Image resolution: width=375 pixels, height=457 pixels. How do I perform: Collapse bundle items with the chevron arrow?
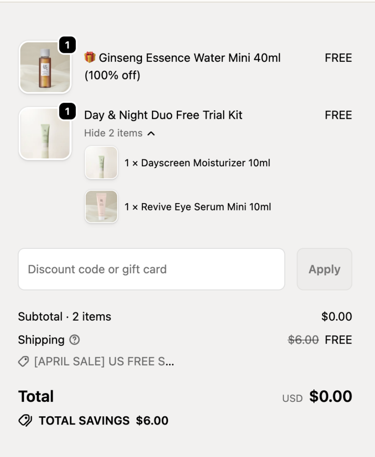click(x=151, y=133)
